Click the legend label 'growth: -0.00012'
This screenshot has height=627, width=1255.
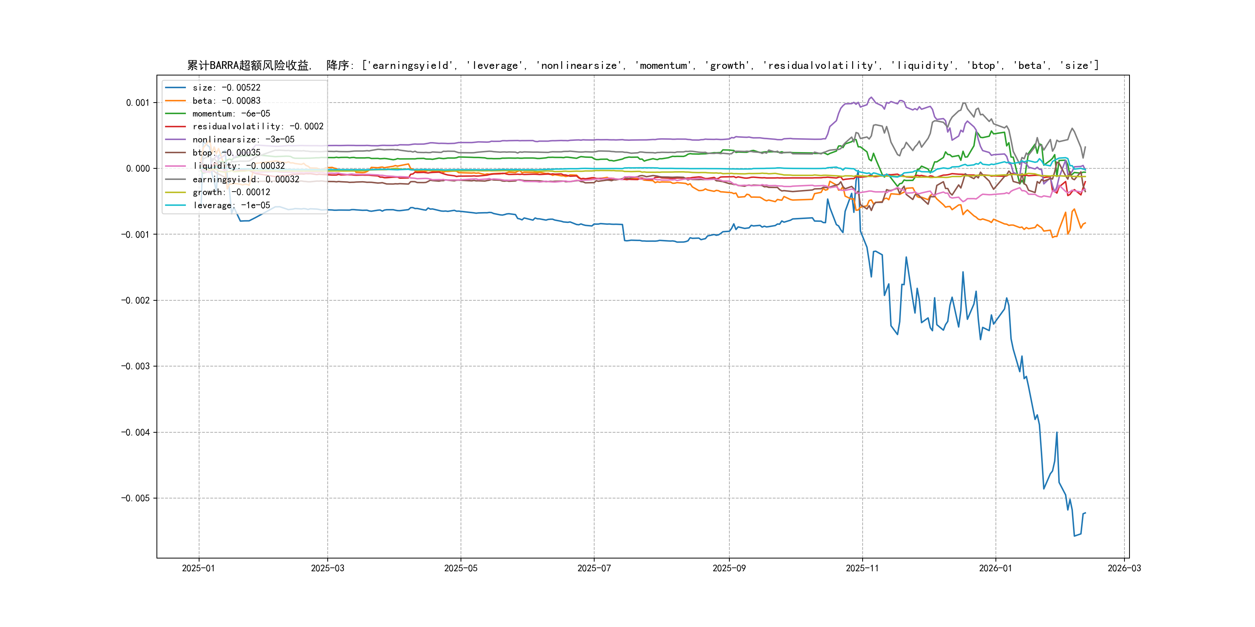coord(231,192)
